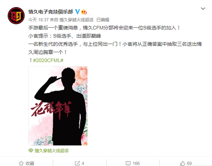View the 166 comments
Viewport: 212px width, 166px height.
click(x=136, y=164)
